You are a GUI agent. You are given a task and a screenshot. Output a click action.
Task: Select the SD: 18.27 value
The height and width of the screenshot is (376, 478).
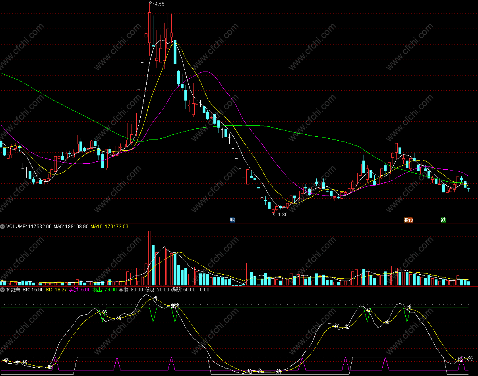56,290
